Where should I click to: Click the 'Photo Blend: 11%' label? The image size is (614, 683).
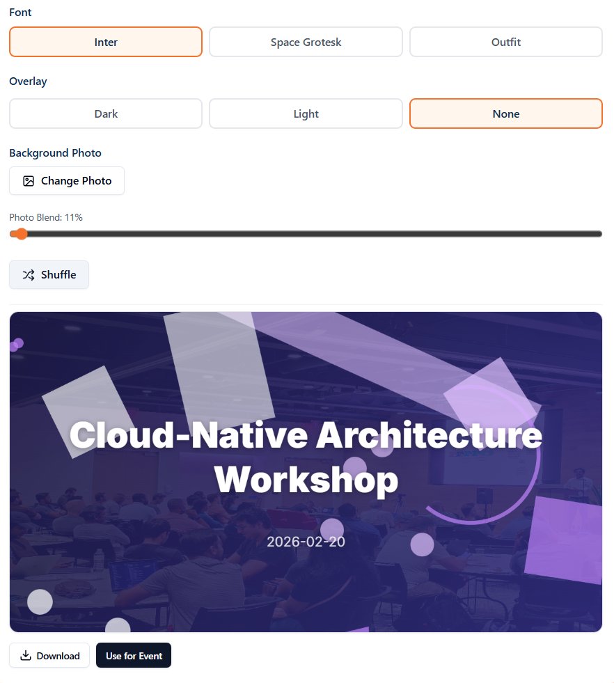coord(46,217)
